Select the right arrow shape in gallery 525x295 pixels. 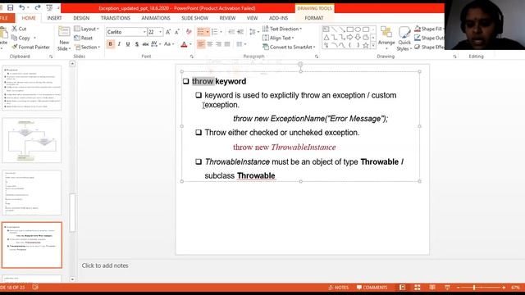coord(350,37)
